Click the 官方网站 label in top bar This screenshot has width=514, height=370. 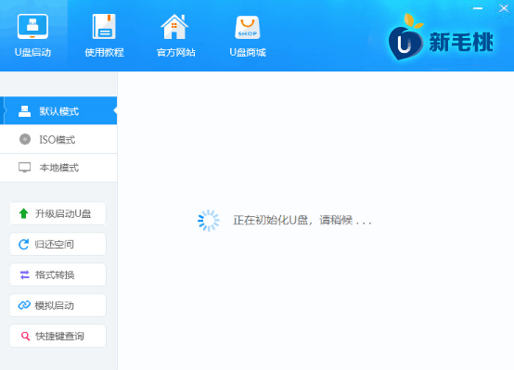point(175,53)
